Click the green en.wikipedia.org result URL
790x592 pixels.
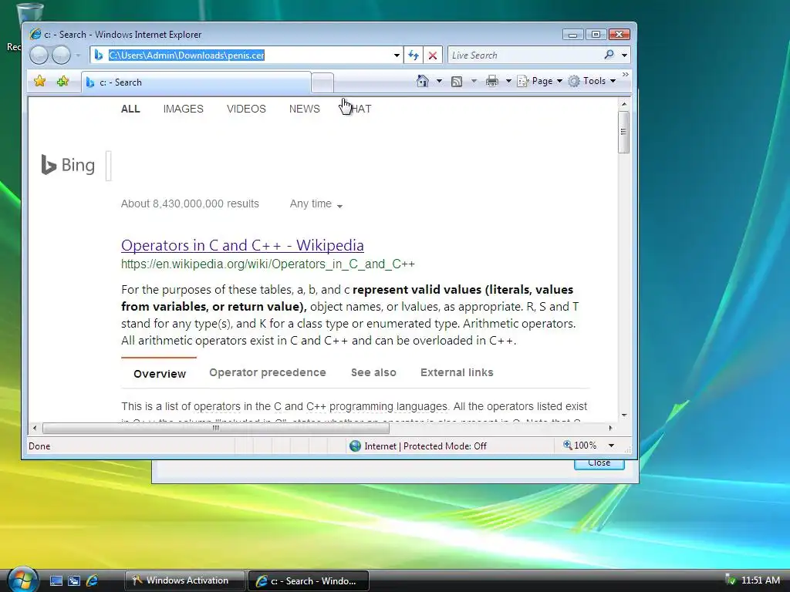click(x=268, y=264)
